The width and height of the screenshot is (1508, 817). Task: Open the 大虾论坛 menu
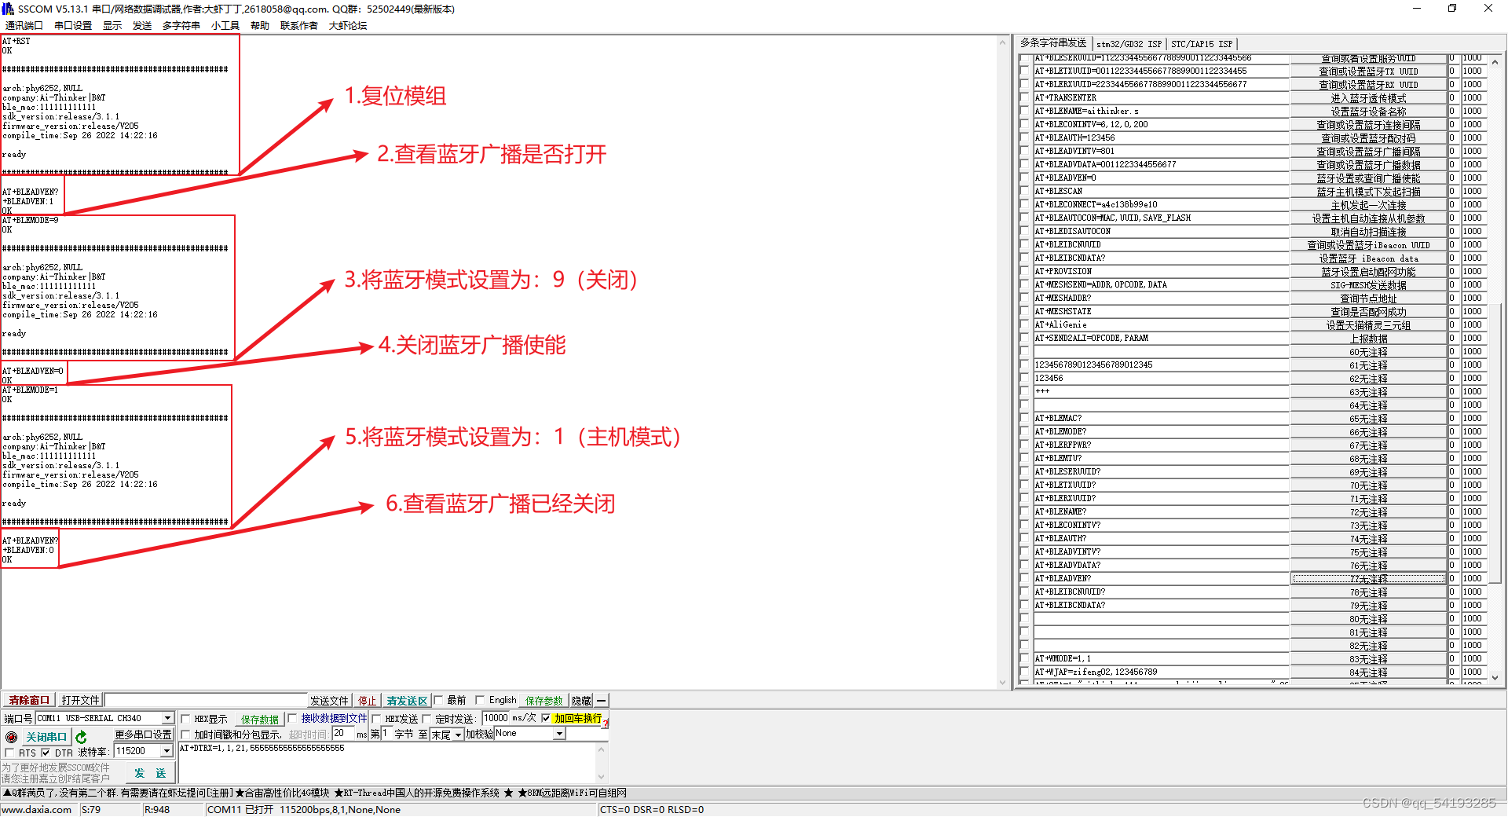pyautogui.click(x=348, y=25)
